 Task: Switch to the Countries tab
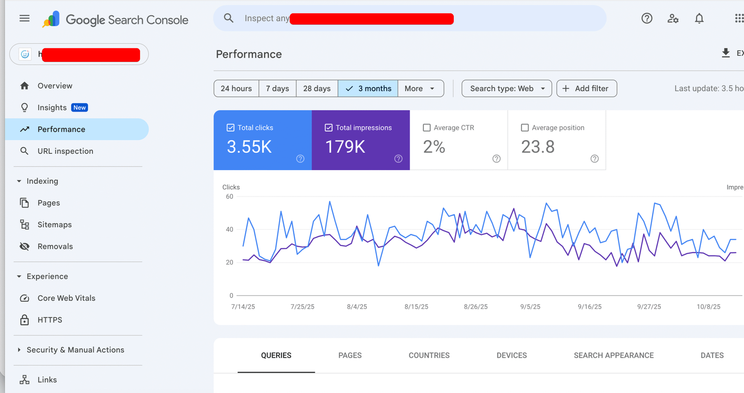(x=429, y=355)
